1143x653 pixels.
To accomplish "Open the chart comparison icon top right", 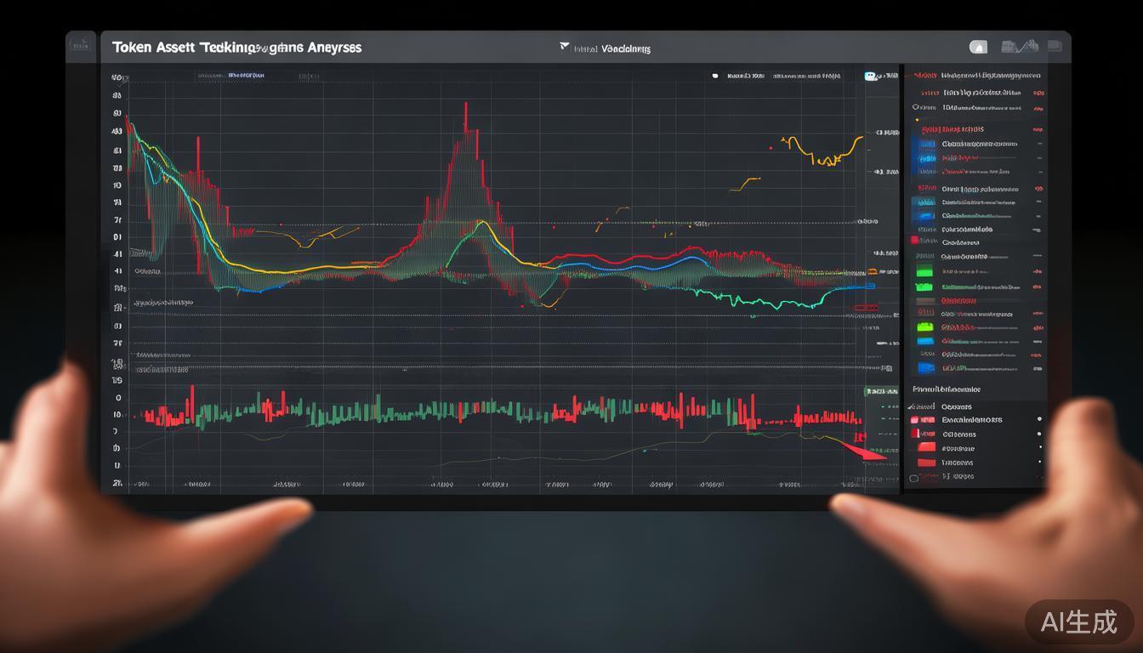I will 1018,47.
